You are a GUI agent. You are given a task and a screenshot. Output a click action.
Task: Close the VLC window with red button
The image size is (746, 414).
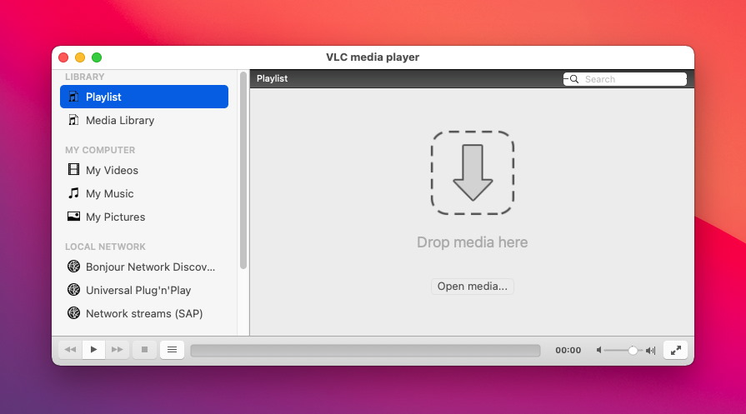pyautogui.click(x=63, y=57)
